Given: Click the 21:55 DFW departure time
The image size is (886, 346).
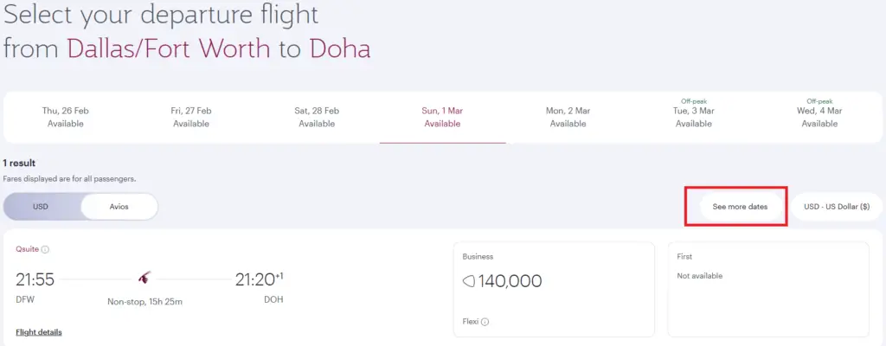Looking at the screenshot, I should (x=35, y=280).
